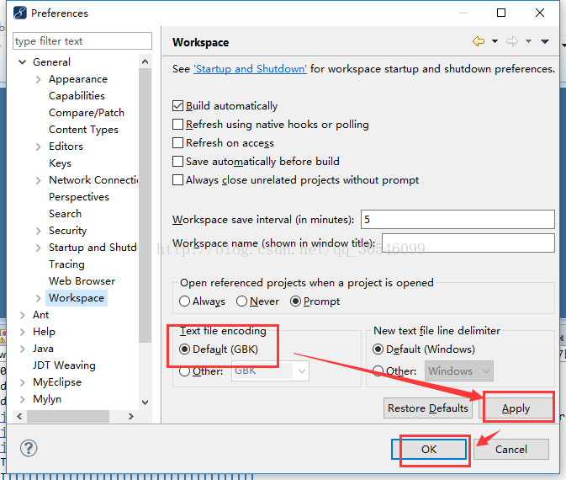Viewport: 566px width, 480px height.
Task: Open the forward history dropdown arrow
Action: pyautogui.click(x=528, y=41)
